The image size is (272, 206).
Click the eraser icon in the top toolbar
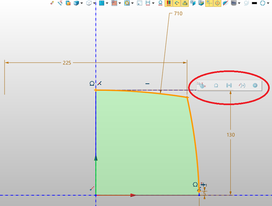click(52, 3)
